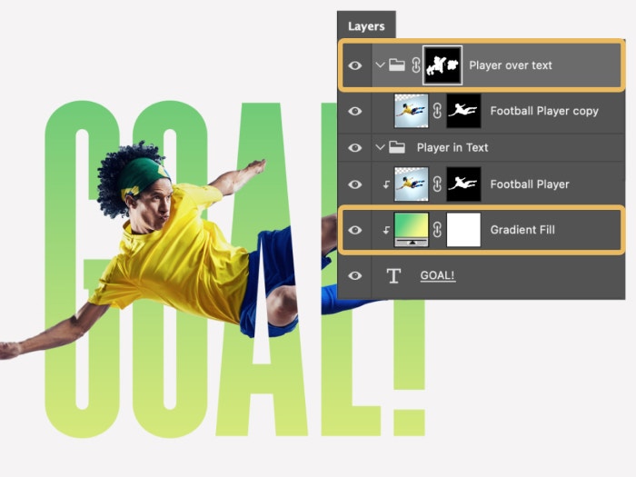Click the Player over text folder icon
The image size is (636, 477).
tap(397, 65)
